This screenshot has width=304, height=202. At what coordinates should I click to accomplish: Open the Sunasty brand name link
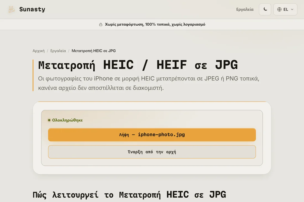click(32, 9)
